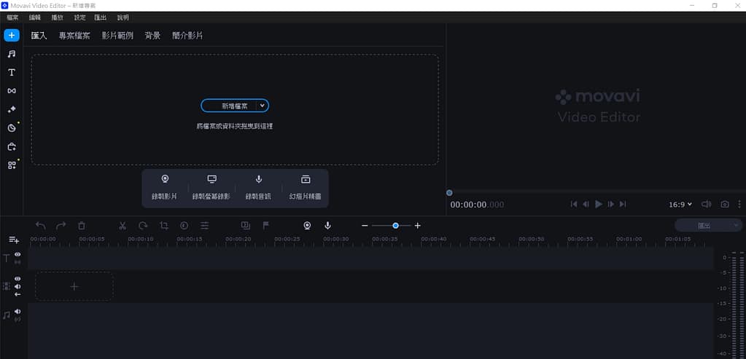Play the preview
The height and width of the screenshot is (359, 746).
point(599,204)
